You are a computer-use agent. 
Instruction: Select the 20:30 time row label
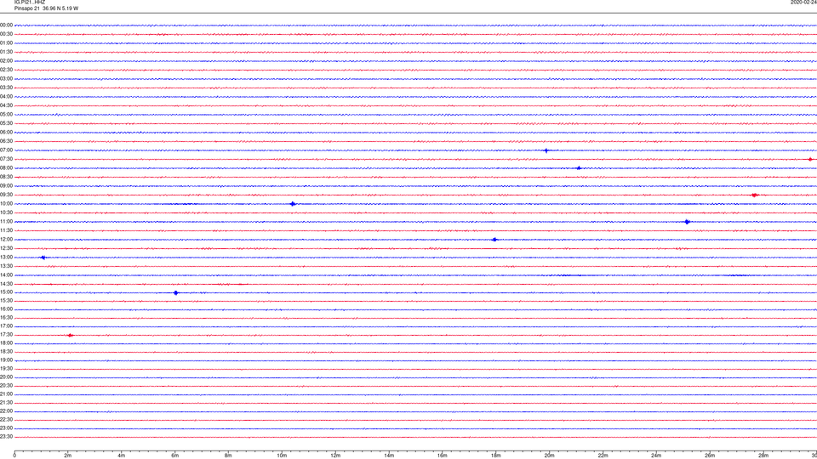[6, 386]
